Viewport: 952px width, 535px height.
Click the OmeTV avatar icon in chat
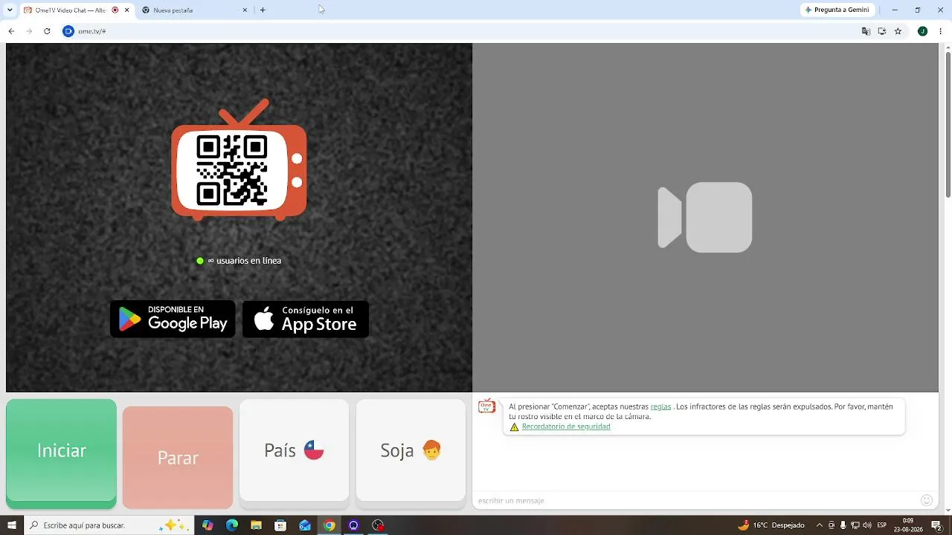click(x=486, y=406)
